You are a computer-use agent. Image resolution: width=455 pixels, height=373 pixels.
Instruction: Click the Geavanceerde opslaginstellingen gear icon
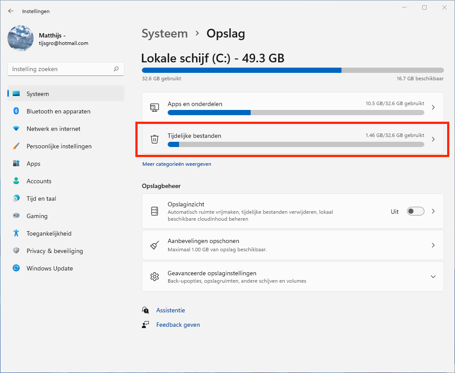155,277
